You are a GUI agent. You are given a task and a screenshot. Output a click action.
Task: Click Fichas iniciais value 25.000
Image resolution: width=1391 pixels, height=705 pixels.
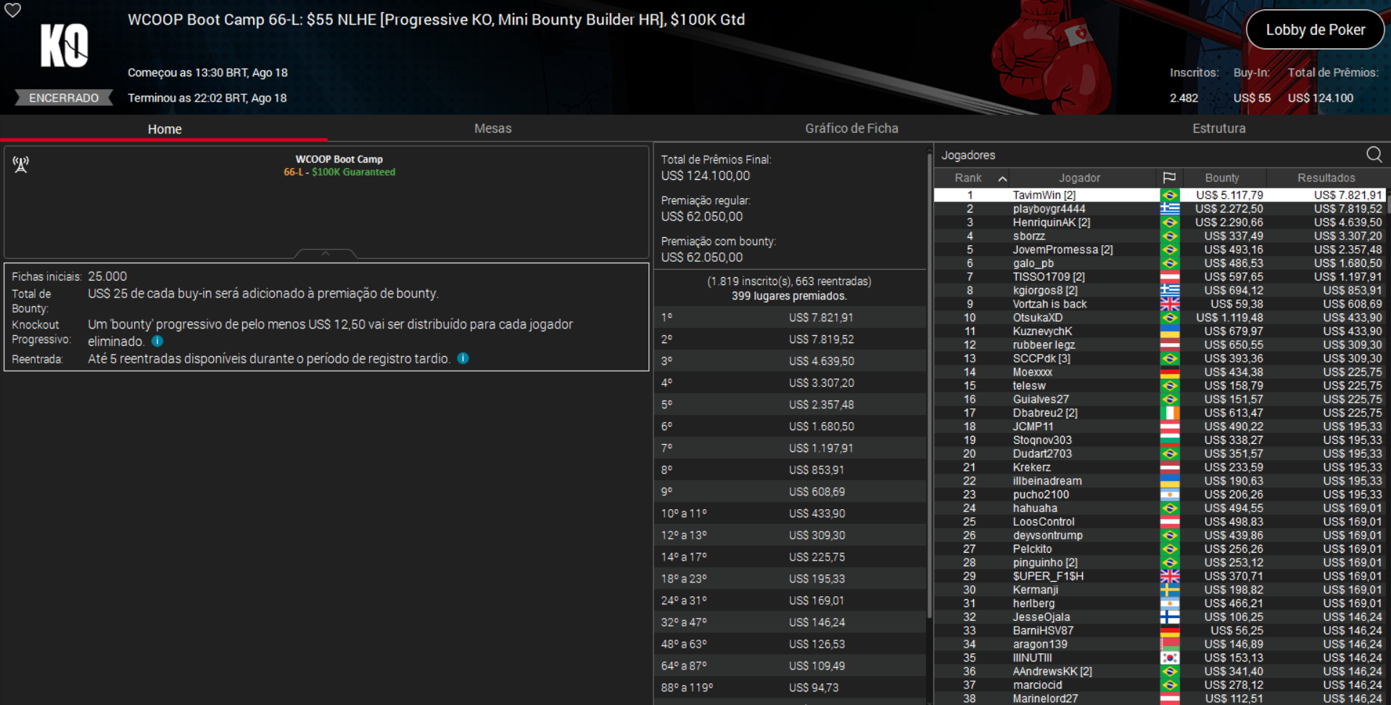[107, 276]
